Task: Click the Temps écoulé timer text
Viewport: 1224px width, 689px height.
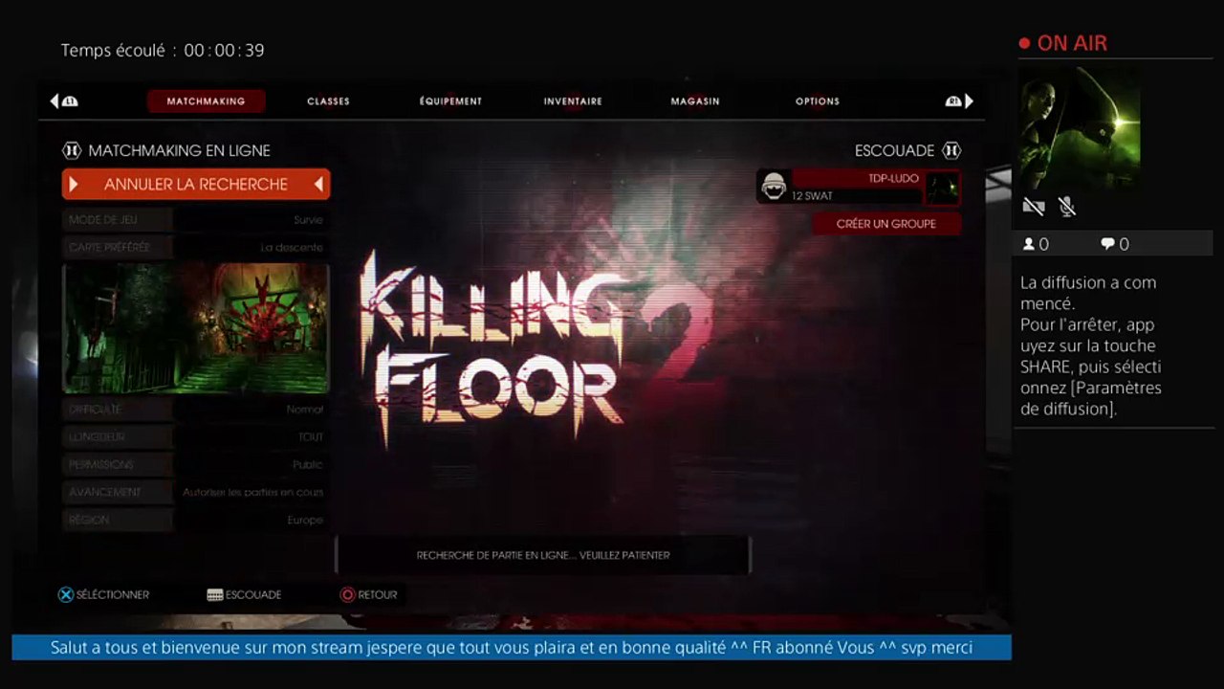Action: [x=163, y=50]
